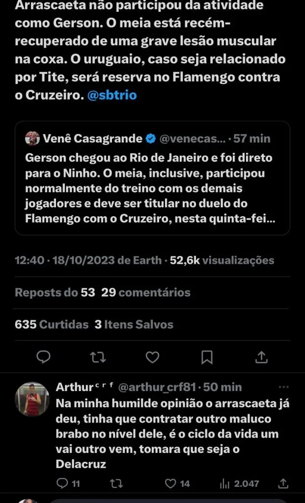Image resolution: width=305 pixels, height=503 pixels.
Task: Bookmark the main tweet
Action: click(x=207, y=357)
